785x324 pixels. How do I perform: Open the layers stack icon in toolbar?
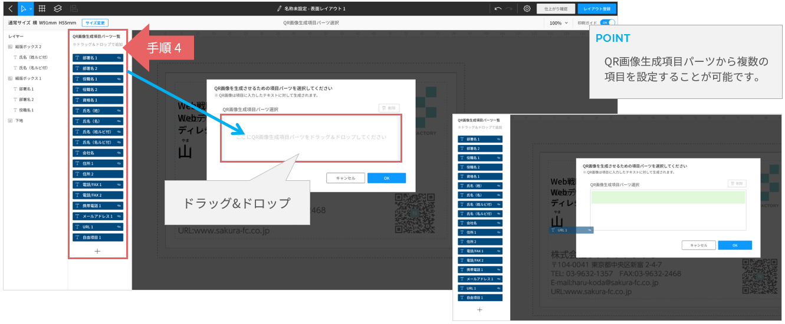(58, 9)
